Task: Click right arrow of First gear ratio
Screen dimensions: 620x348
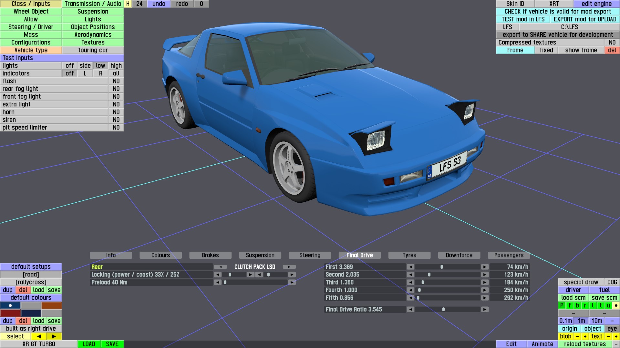Action: (485, 267)
